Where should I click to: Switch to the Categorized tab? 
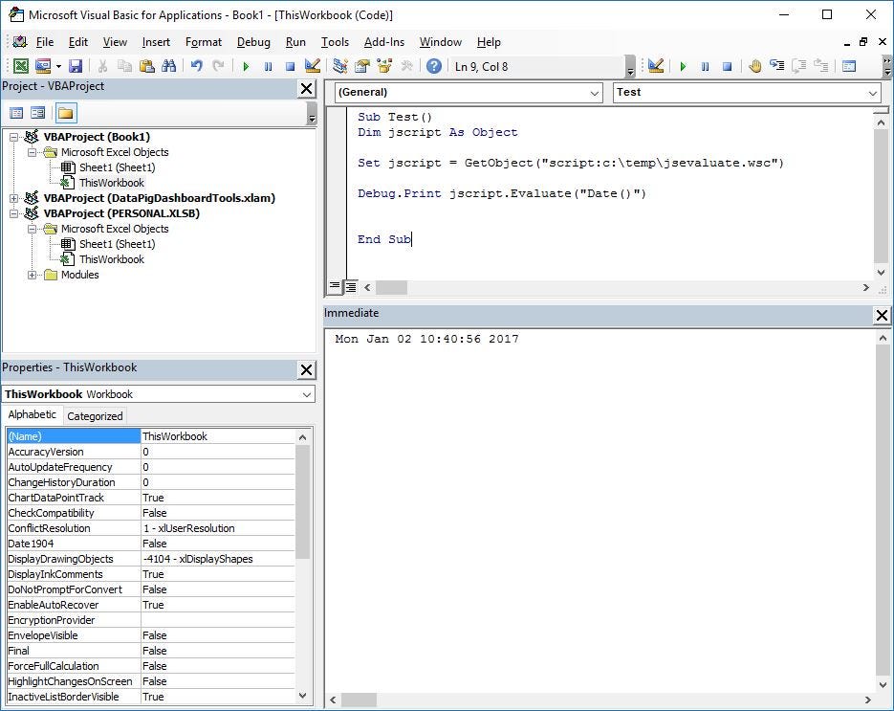click(95, 416)
